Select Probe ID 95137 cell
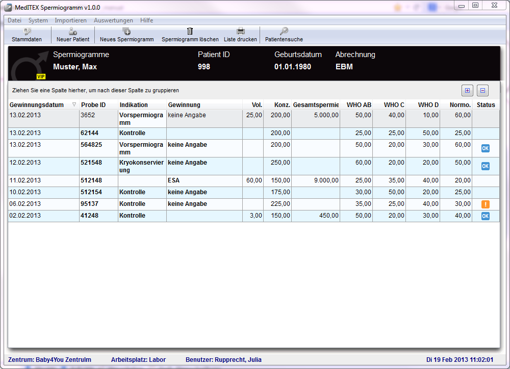 pyautogui.click(x=98, y=204)
